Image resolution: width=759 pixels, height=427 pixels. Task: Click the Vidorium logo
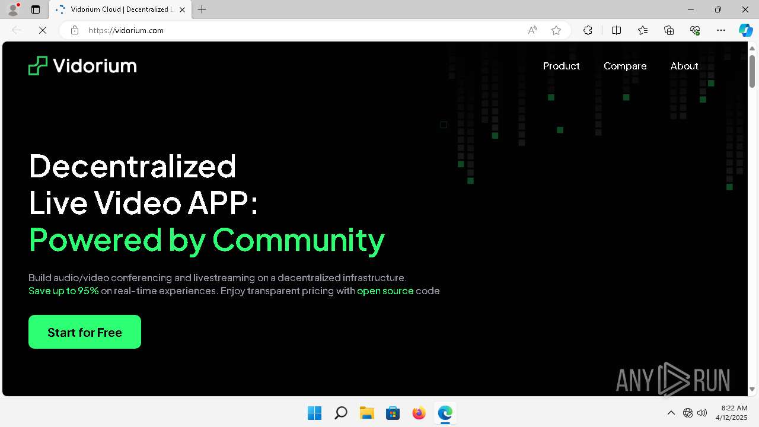pyautogui.click(x=82, y=66)
